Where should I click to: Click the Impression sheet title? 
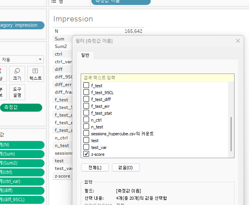[x=73, y=19]
